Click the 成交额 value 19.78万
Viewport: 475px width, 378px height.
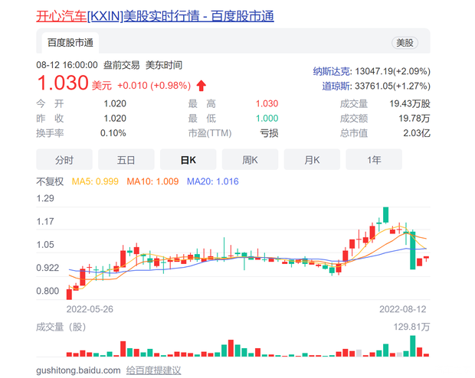[414, 118]
